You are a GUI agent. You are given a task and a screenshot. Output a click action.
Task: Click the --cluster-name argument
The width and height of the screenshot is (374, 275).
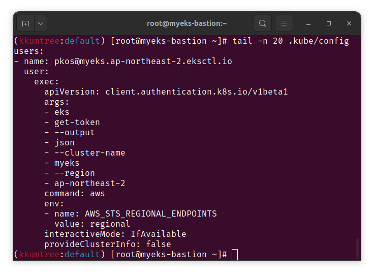[89, 152]
